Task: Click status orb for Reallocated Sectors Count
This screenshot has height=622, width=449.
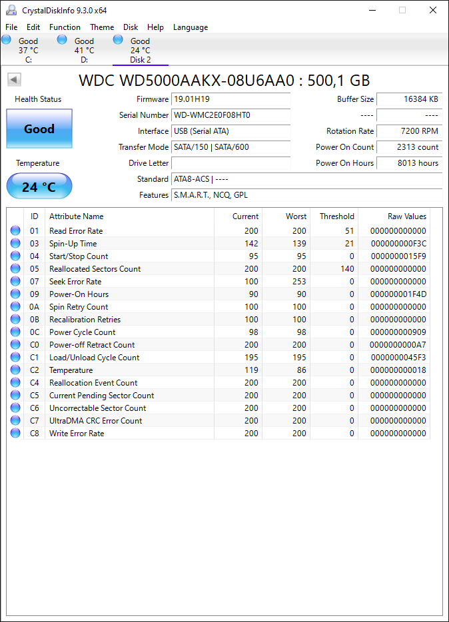Action: pyautogui.click(x=15, y=268)
